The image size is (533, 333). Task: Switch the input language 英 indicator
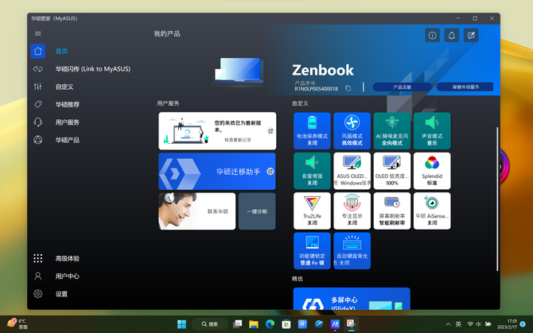coord(458,324)
